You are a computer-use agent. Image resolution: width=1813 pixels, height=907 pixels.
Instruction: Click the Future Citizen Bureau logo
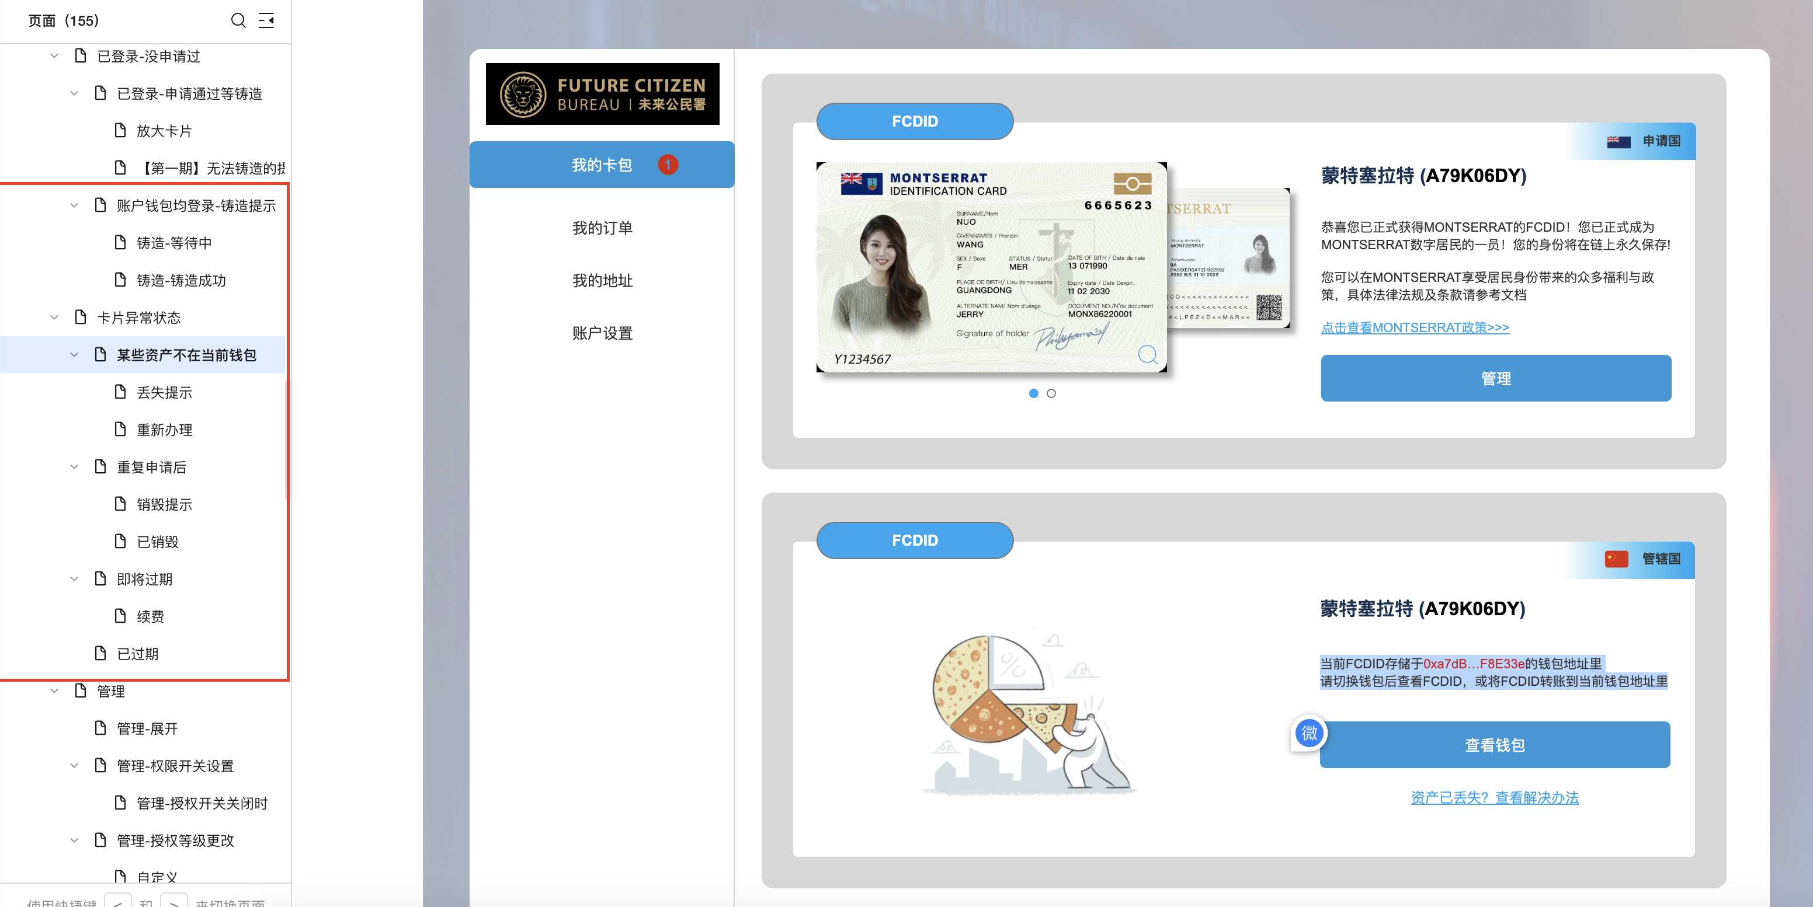click(602, 94)
